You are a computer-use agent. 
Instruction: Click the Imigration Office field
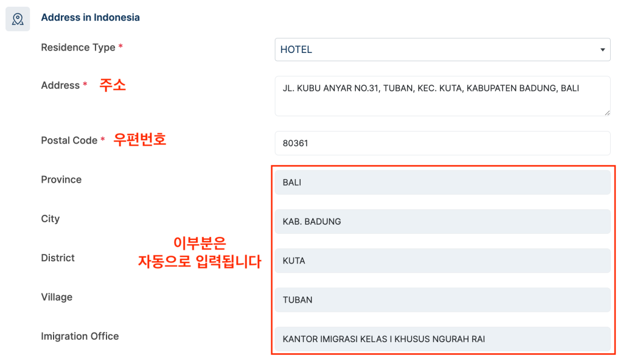click(442, 339)
